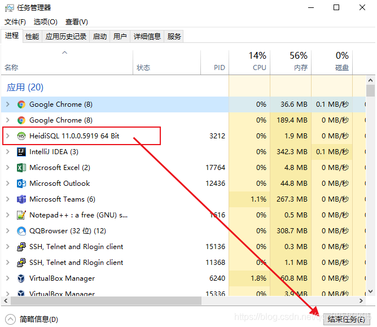
Task: Click the VirtualBox Manager icon, PID 6240
Action: coord(21,278)
